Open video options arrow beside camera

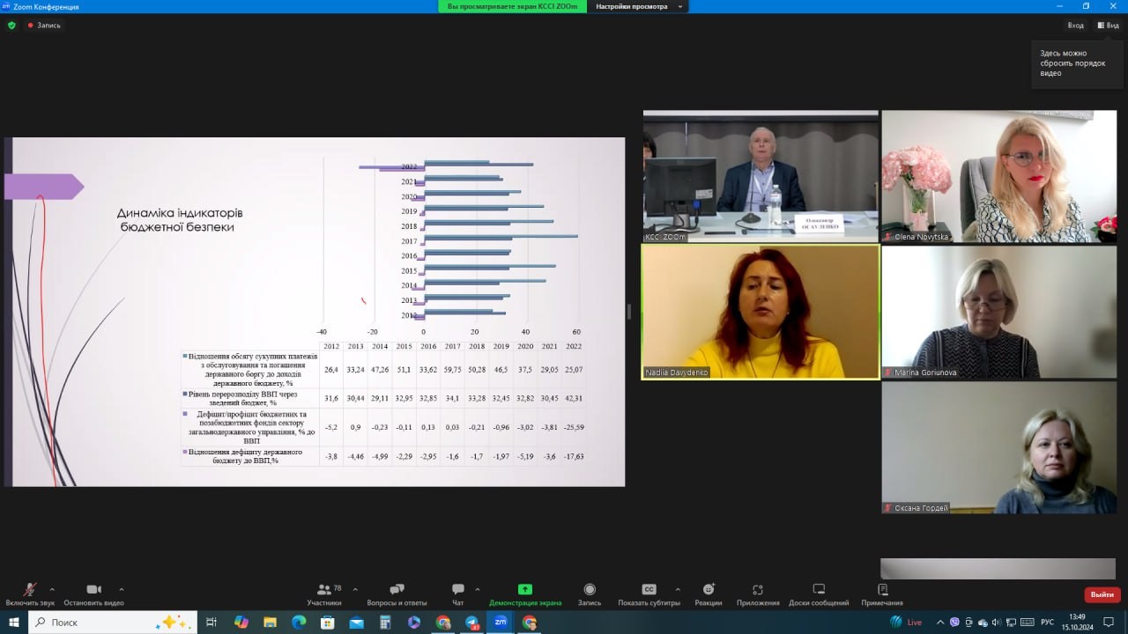121,589
